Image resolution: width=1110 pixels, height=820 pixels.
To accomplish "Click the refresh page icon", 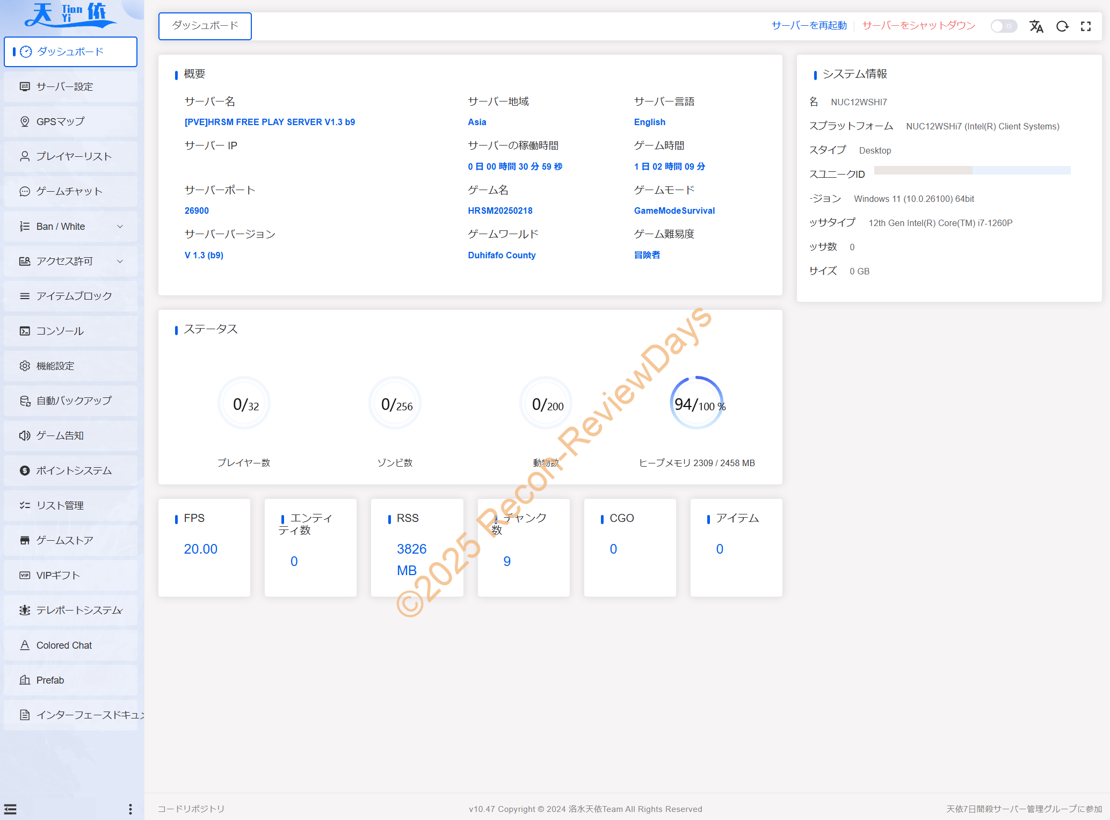I will [1062, 26].
